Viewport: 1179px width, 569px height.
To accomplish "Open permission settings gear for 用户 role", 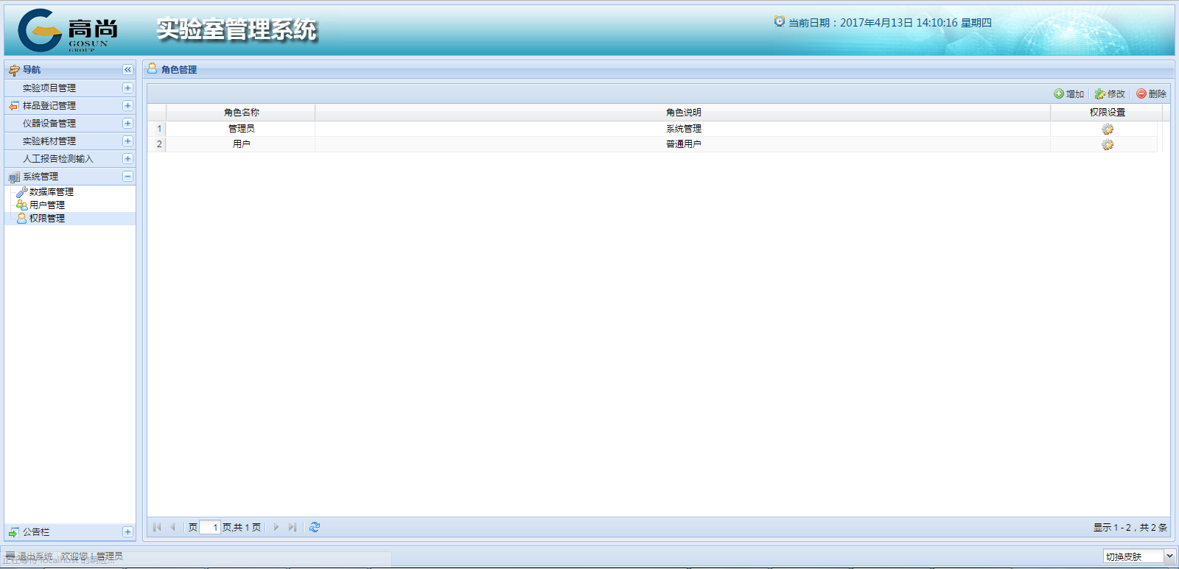I will [x=1107, y=145].
